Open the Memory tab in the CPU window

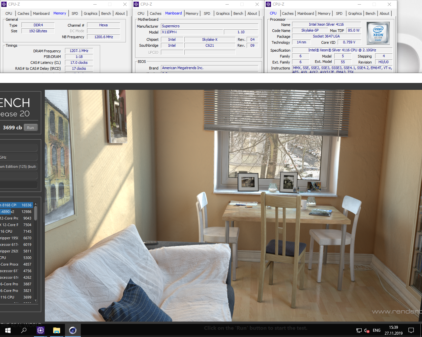(324, 13)
